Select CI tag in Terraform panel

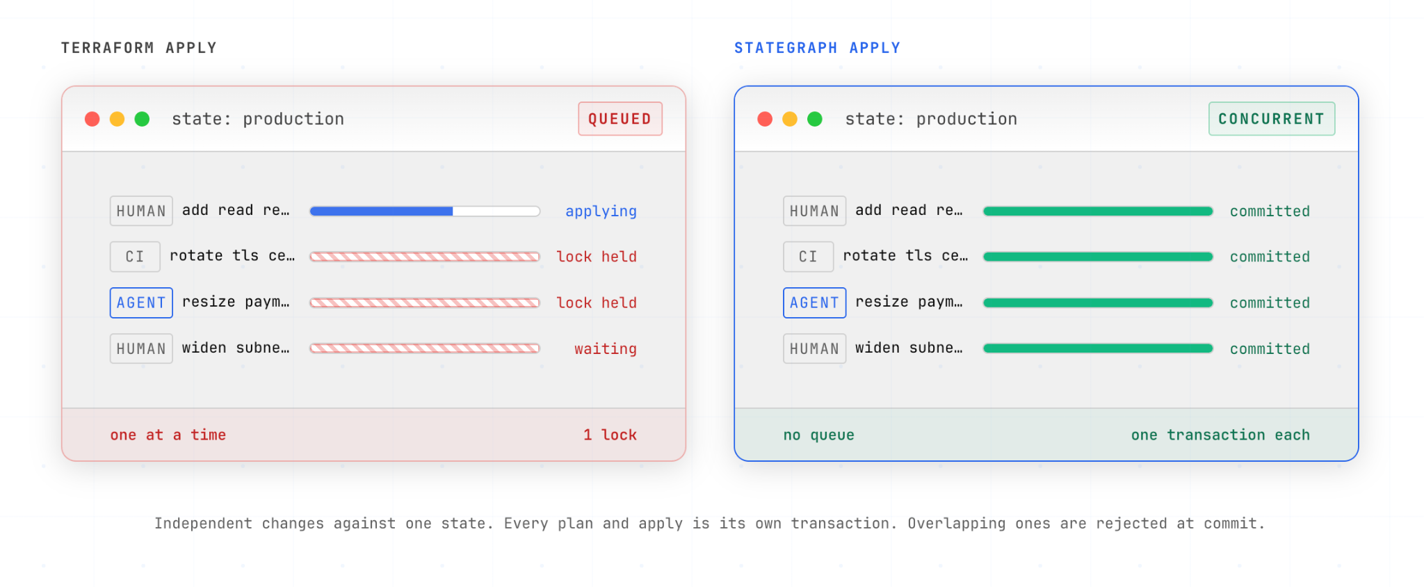point(135,257)
